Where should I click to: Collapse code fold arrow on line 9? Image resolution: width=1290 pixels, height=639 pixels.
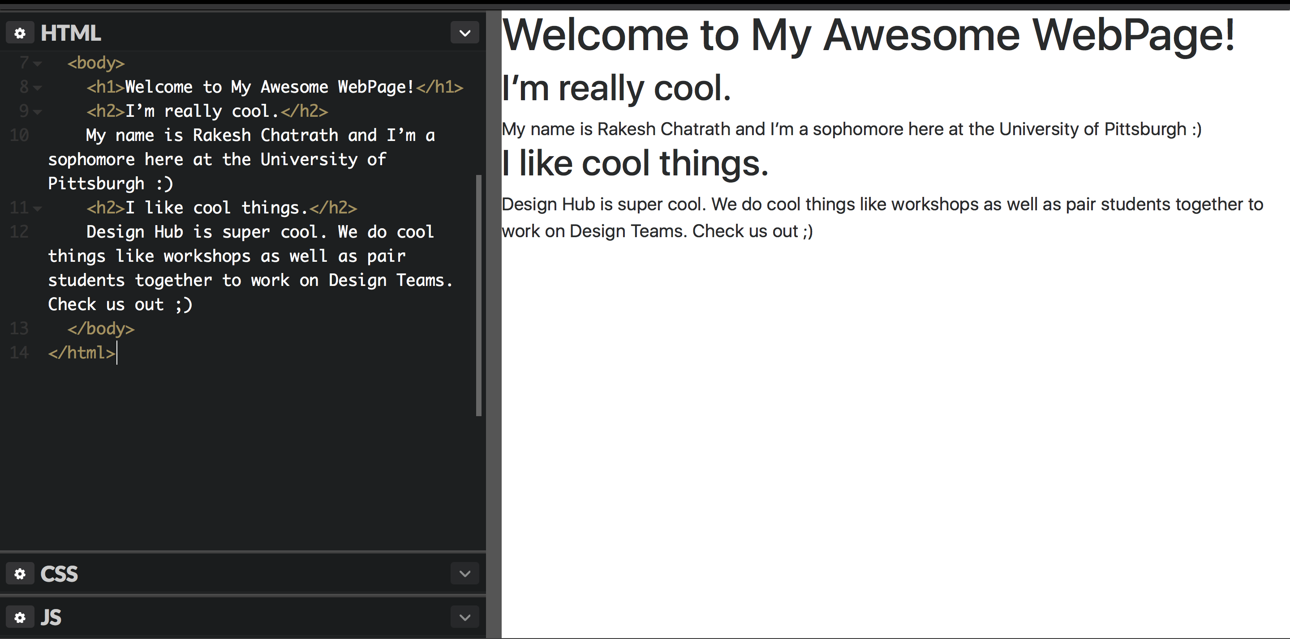(x=38, y=111)
